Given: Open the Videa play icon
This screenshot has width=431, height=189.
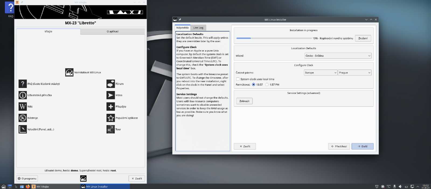Looking at the screenshot, I should point(111,95).
